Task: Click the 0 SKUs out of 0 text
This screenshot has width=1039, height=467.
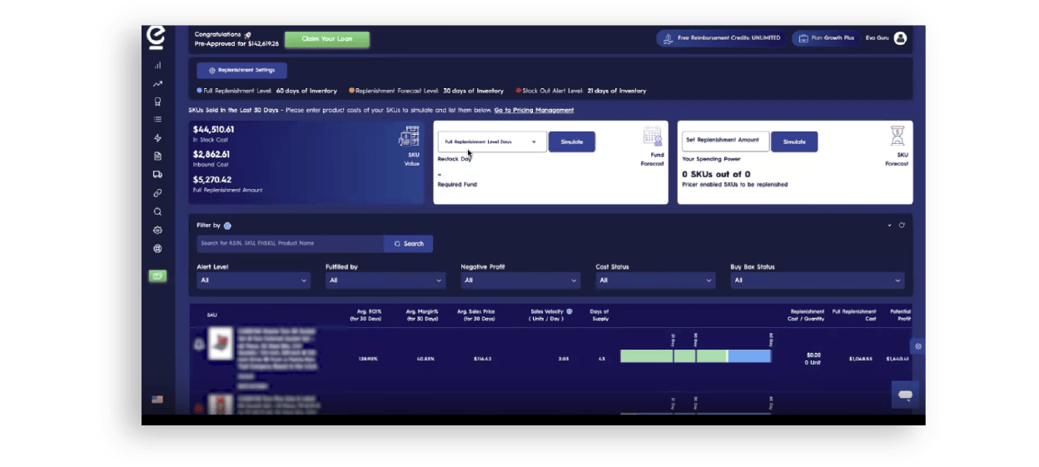Action: click(716, 175)
